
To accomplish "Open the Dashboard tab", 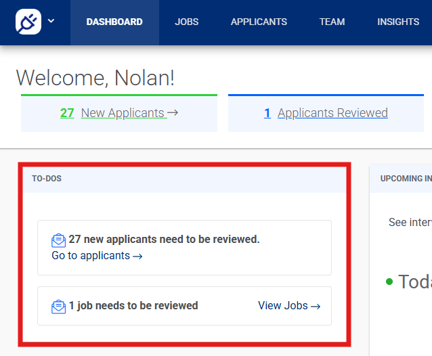I will tap(114, 22).
